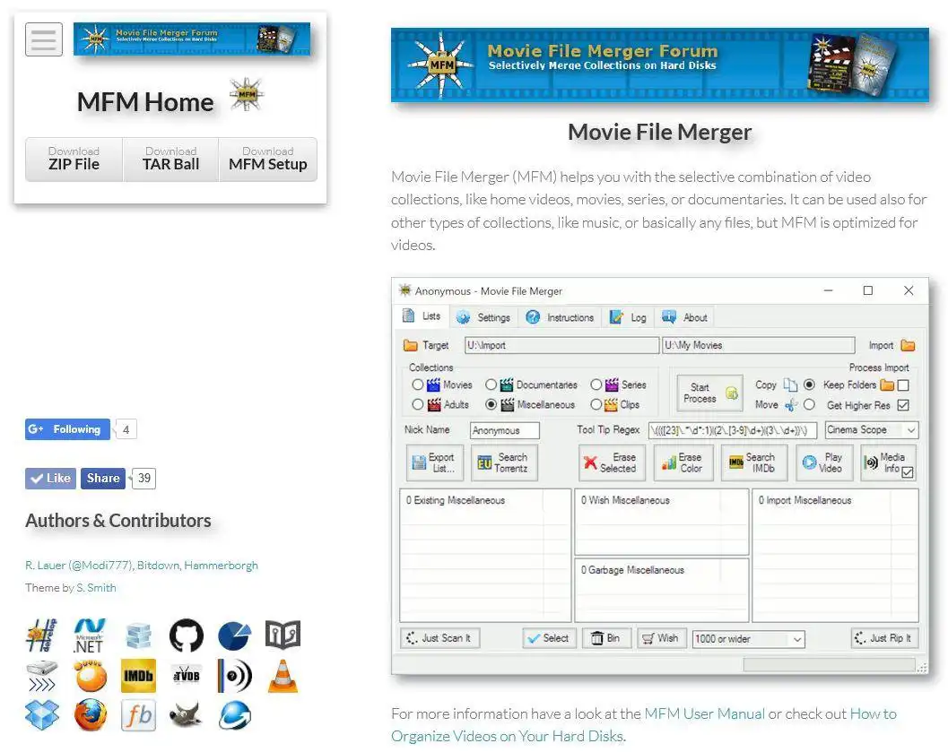The width and height of the screenshot is (948, 752).
Task: Click the Nick Name Anonymous field
Action: (504, 430)
